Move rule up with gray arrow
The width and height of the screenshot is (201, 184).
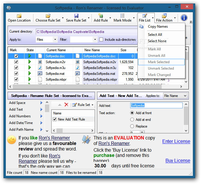point(60,105)
